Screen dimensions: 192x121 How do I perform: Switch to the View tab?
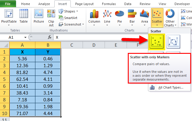(162, 4)
